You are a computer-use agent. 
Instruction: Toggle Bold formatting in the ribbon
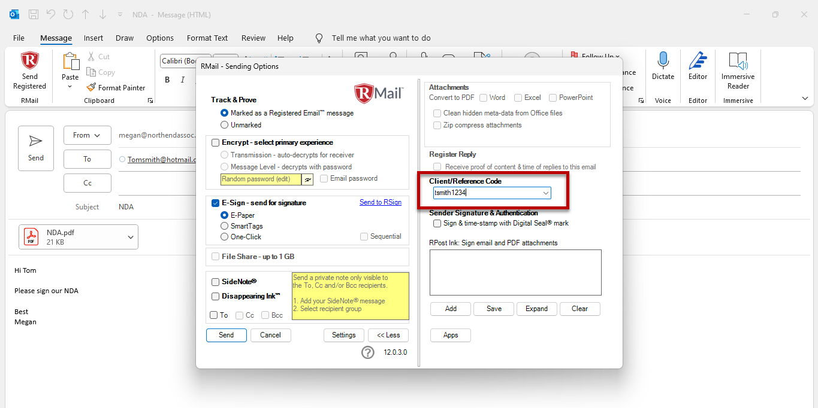167,80
